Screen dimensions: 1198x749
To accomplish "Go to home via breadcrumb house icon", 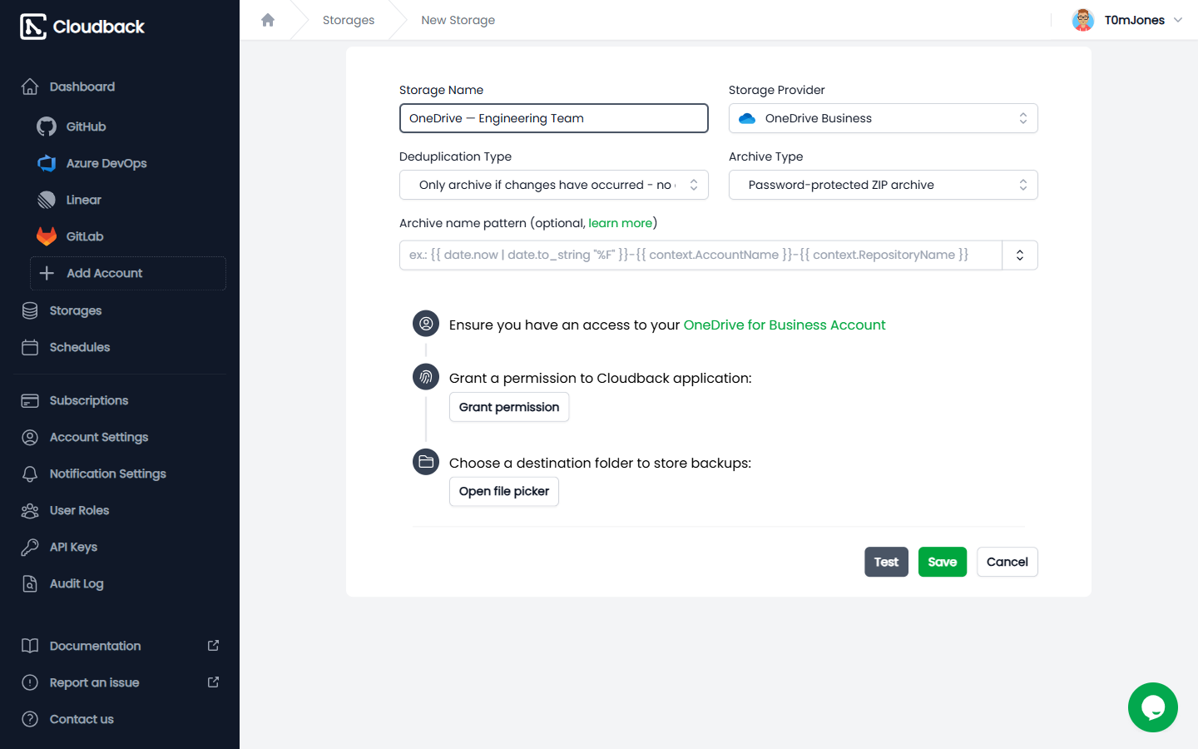I will (x=268, y=20).
